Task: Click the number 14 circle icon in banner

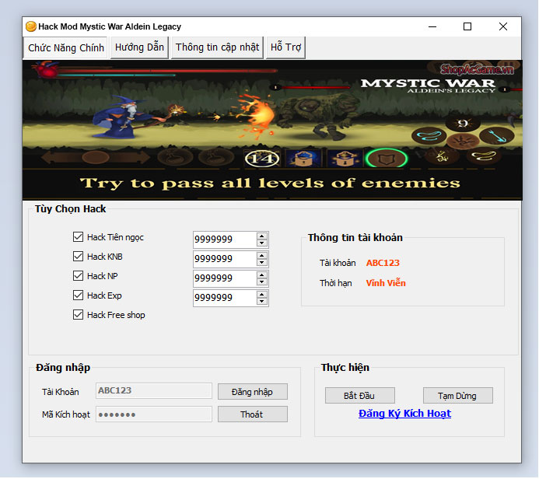Action: click(262, 159)
